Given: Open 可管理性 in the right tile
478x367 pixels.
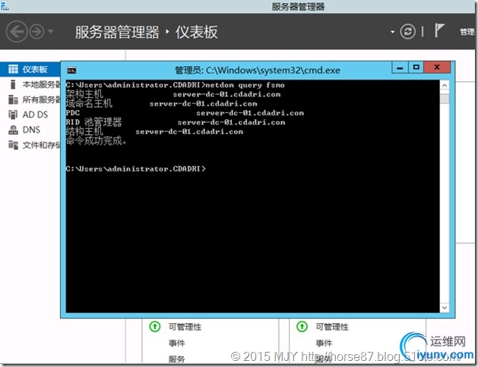Looking at the screenshot, I should click(x=332, y=327).
